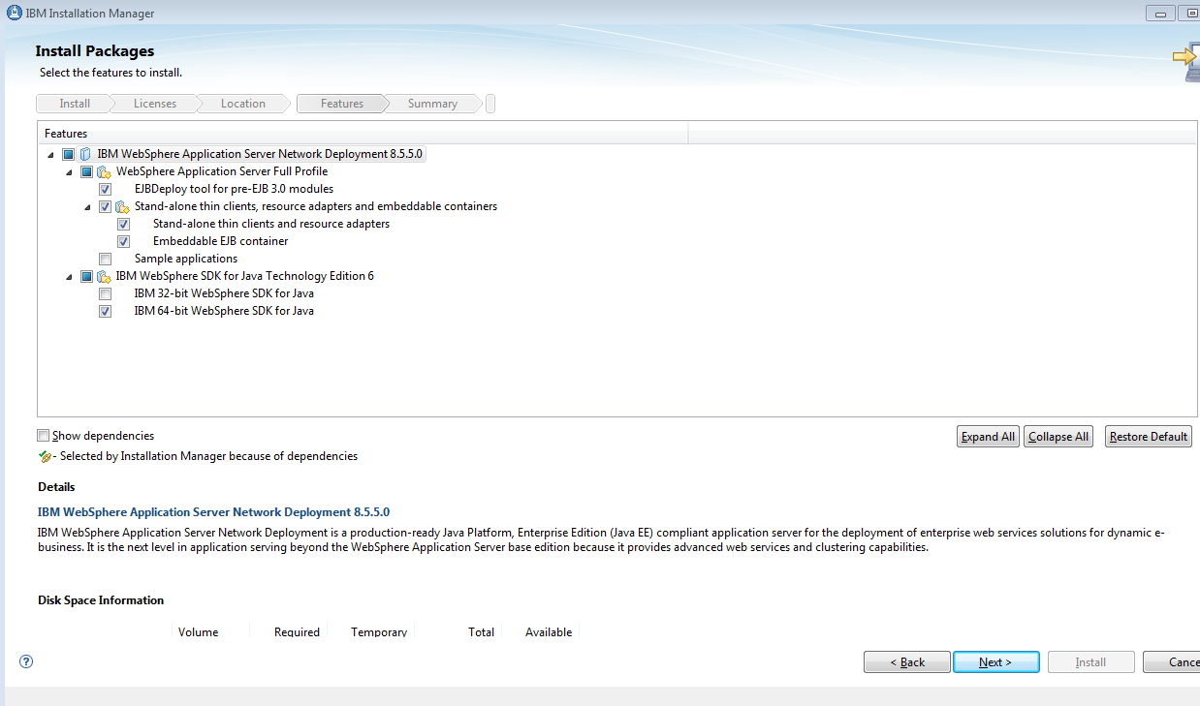This screenshot has width=1200, height=706.
Task: Uncheck the Stand-alone thin clients group checkbox
Action: click(105, 206)
